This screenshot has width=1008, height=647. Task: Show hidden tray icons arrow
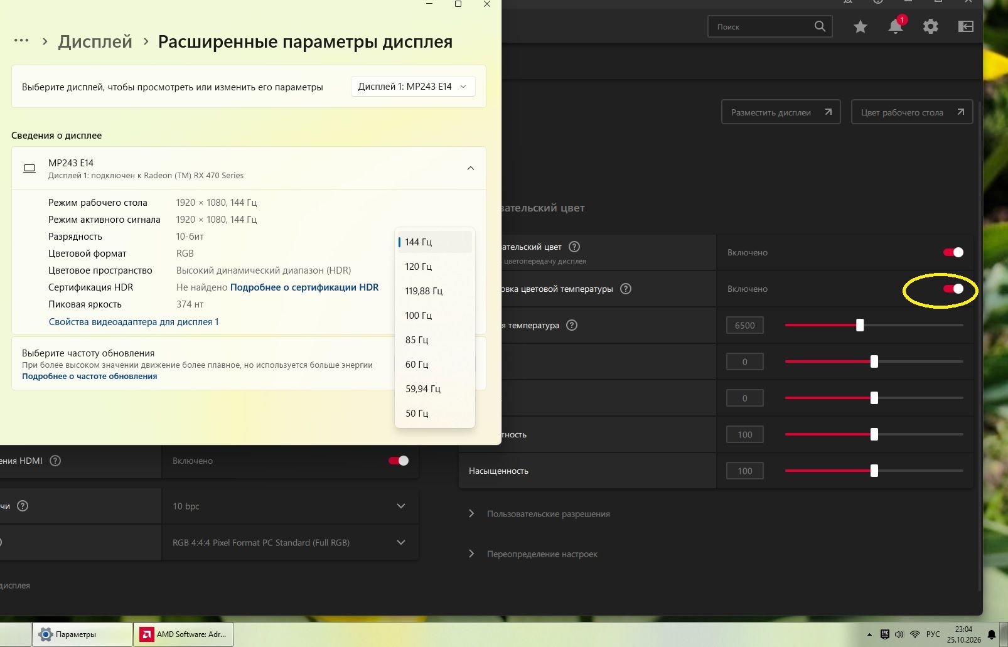click(x=869, y=634)
